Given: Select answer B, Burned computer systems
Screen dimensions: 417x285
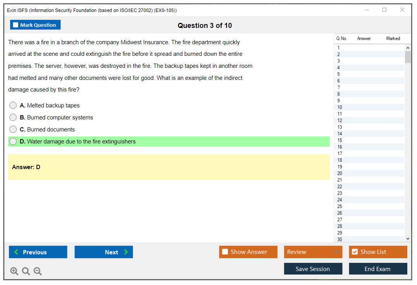Looking at the screenshot, I should point(13,117).
